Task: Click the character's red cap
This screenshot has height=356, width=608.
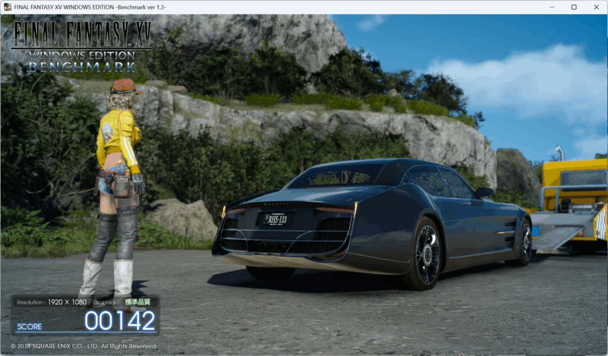Action: click(x=125, y=87)
